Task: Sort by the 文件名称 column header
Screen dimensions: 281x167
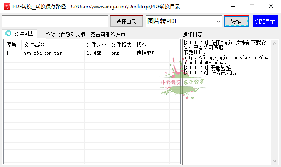Action: pyautogui.click(x=34, y=45)
